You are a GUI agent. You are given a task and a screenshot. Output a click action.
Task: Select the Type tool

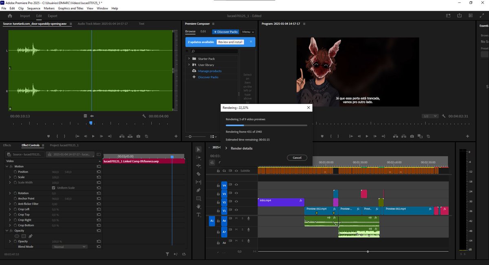point(199,215)
